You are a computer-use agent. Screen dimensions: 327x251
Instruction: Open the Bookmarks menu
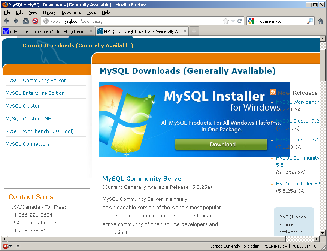click(71, 12)
